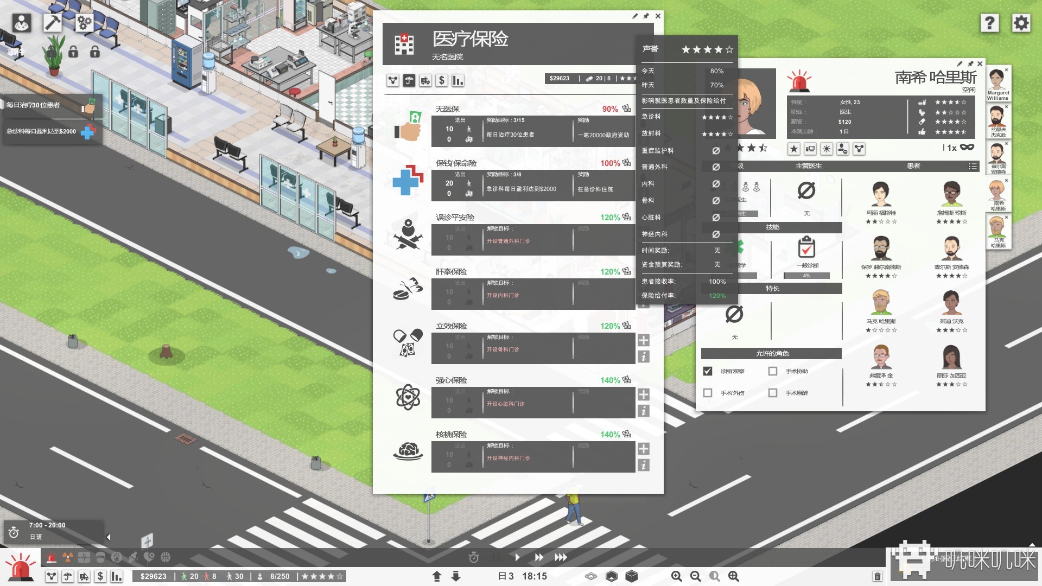1042x586 pixels.
Task: Close the 约瑟夫 杰克逊 side tab
Action: point(1006,107)
